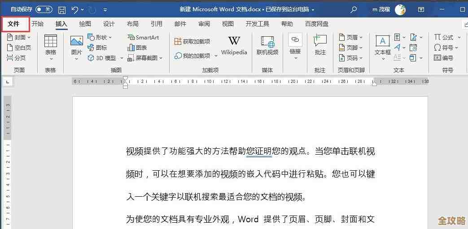Click the user account avatar
Screen dimensions: 468x229
tap(400, 10)
